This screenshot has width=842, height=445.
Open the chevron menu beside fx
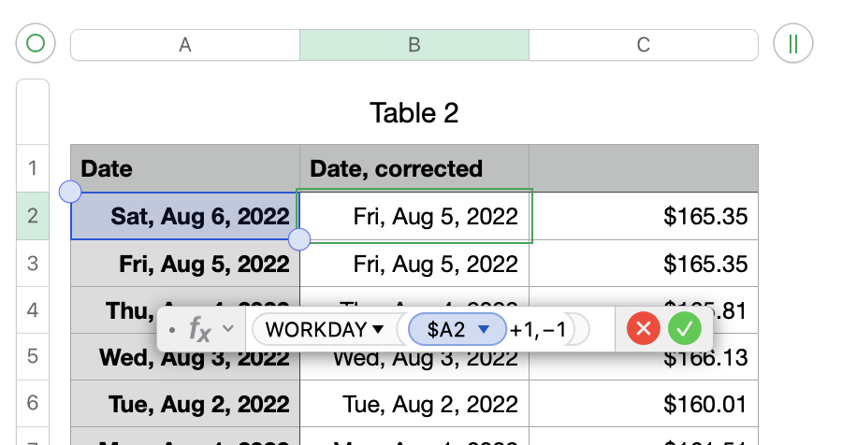226,329
